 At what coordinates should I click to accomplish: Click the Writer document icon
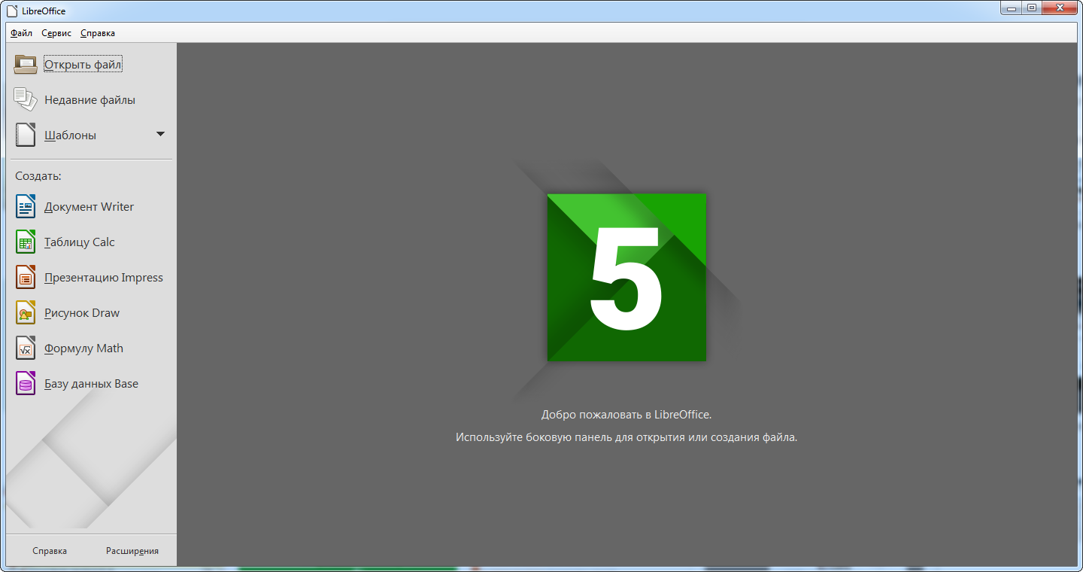point(26,206)
